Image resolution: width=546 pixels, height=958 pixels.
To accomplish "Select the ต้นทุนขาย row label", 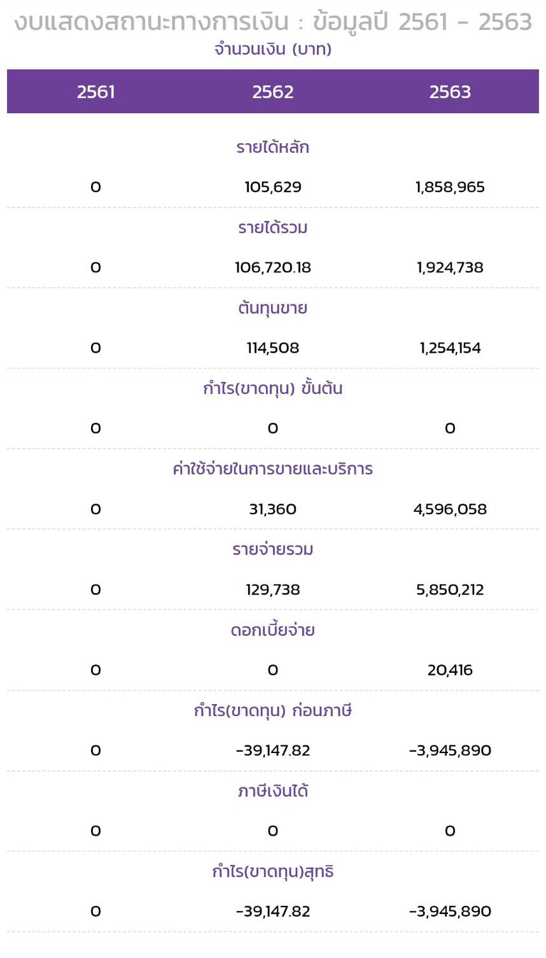I will click(x=273, y=308).
